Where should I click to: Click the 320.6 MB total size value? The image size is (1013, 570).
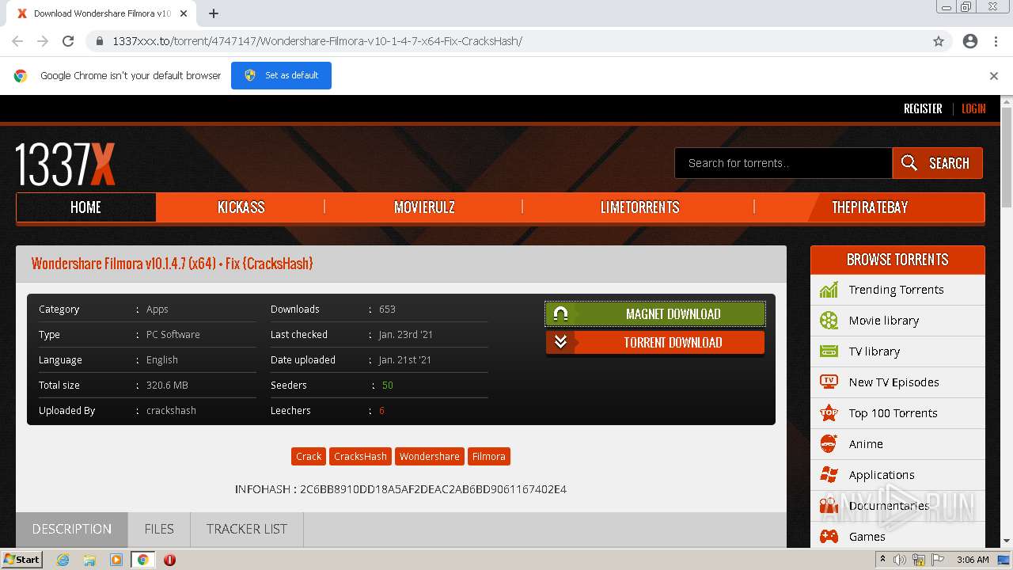tap(167, 385)
